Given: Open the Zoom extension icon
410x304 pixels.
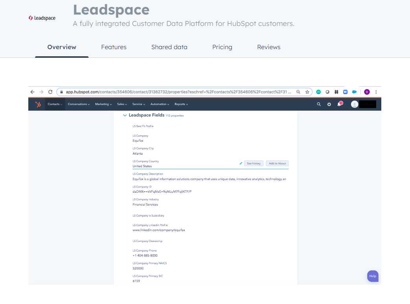Looking at the screenshot, I should point(346,92).
